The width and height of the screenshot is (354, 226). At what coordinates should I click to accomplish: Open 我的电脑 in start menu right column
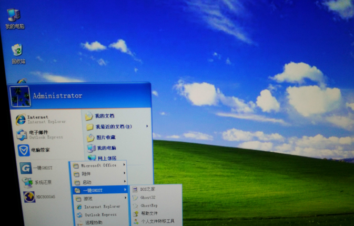(102, 148)
